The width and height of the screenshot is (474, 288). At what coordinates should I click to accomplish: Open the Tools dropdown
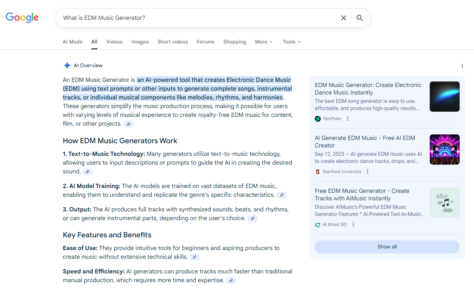(291, 42)
